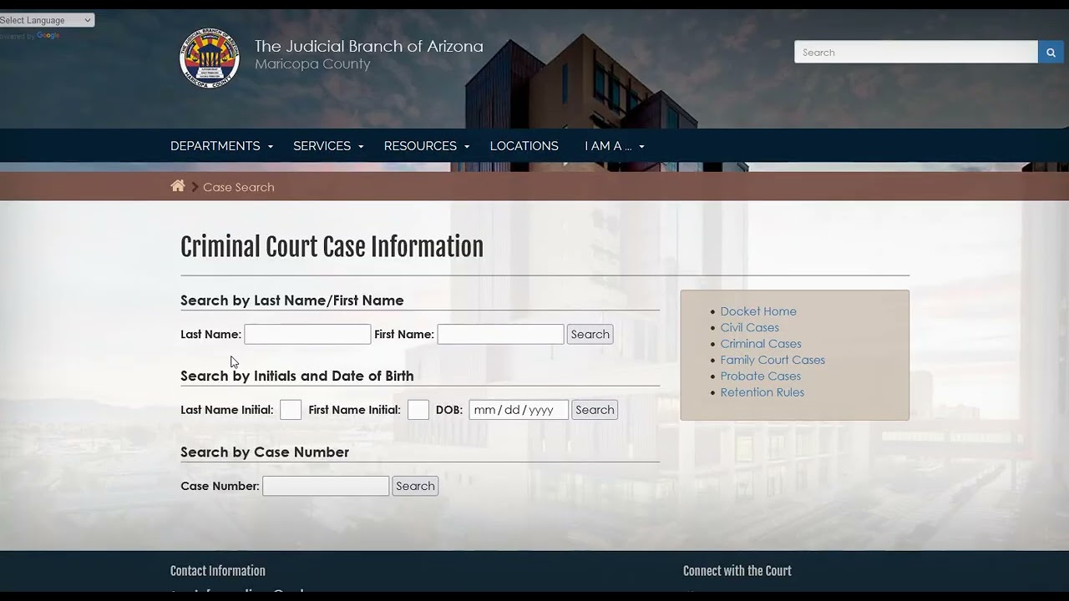Viewport: 1069px width, 601px height.
Task: Click Search button next to DOB
Action: [x=595, y=410]
